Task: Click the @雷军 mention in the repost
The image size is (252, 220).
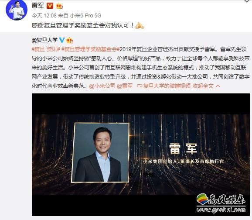Action: (125, 86)
